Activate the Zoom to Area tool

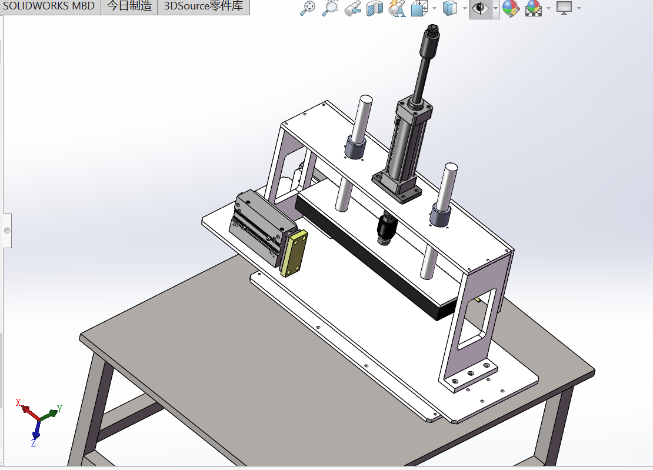coord(330,9)
